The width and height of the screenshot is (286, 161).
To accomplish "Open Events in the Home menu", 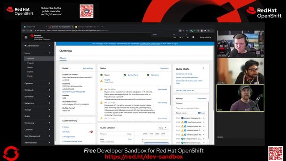I will pyautogui.click(x=30, y=76).
